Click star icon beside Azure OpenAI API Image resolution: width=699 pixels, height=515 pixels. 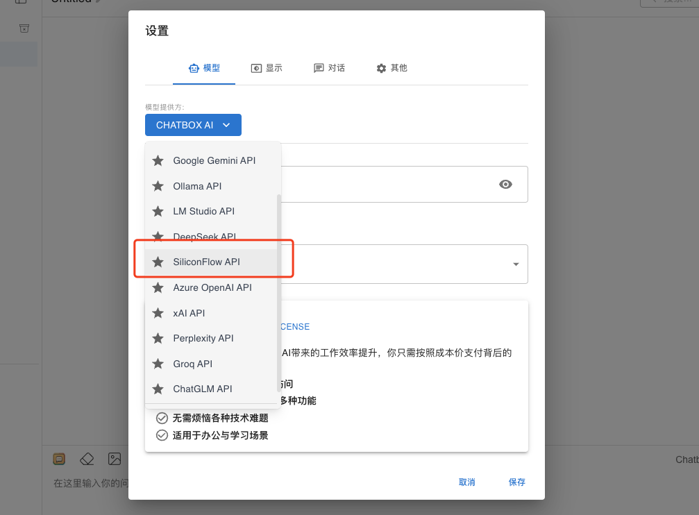click(158, 287)
